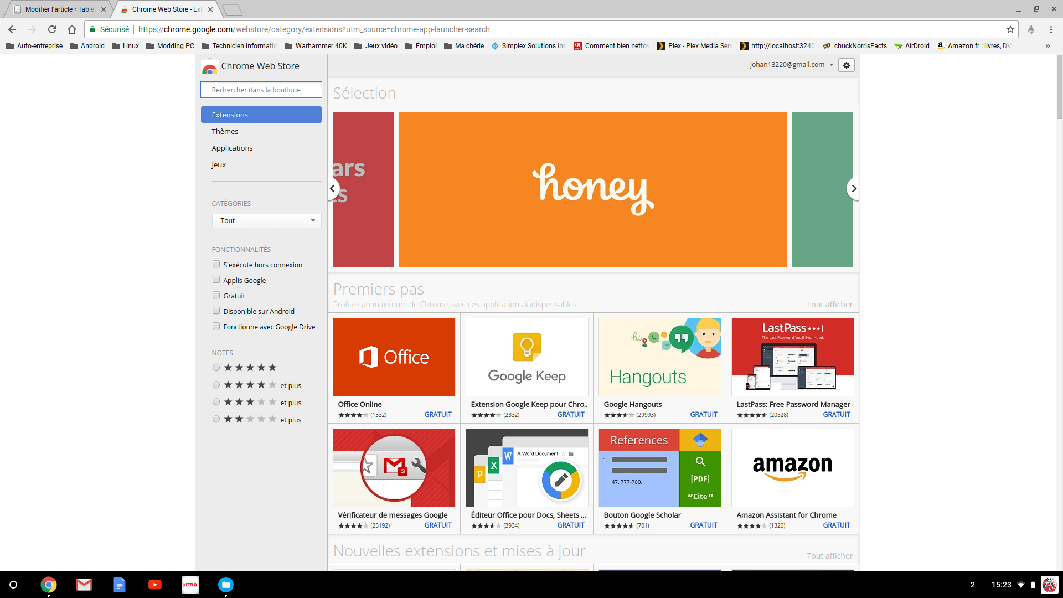
Task: Click GRATUIT on LastPass
Action: pos(837,415)
